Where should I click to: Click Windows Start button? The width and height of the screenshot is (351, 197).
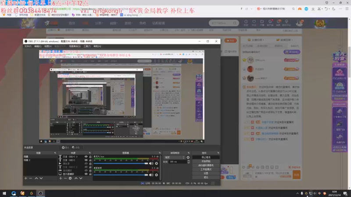(4, 193)
